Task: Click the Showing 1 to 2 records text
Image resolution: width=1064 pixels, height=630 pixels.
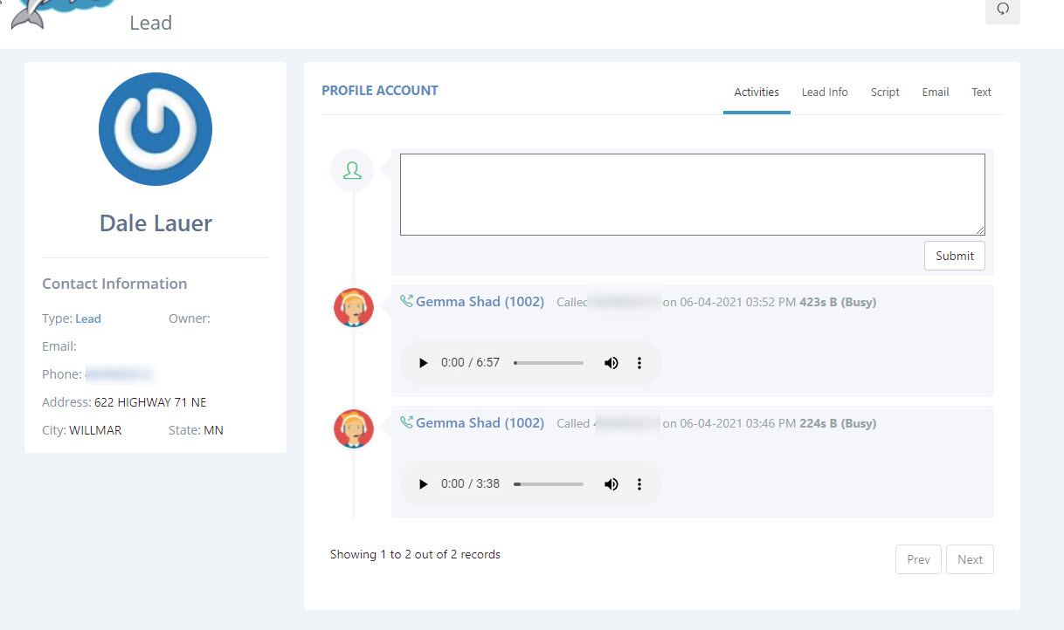Action: click(415, 554)
